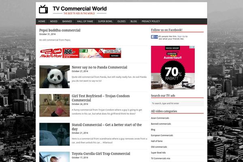243x162 pixels.
Task: Click tagline The Best TV Ads in the World
Action: (79, 13)
